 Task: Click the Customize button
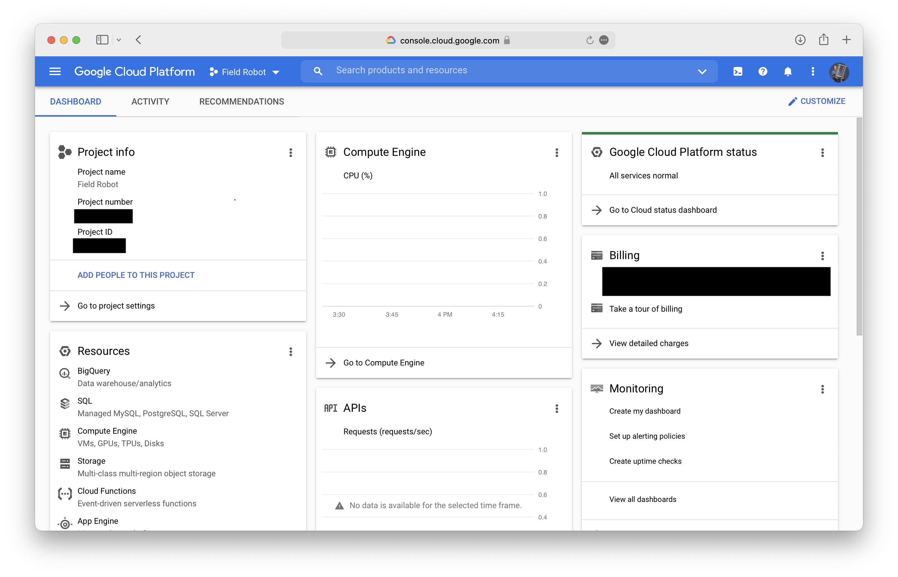coord(817,101)
